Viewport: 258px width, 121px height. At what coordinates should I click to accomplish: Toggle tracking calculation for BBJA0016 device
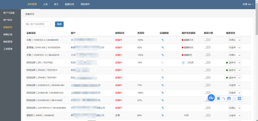207,55
